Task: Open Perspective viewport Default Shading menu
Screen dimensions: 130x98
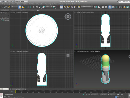Action: pyautogui.click(x=95, y=51)
